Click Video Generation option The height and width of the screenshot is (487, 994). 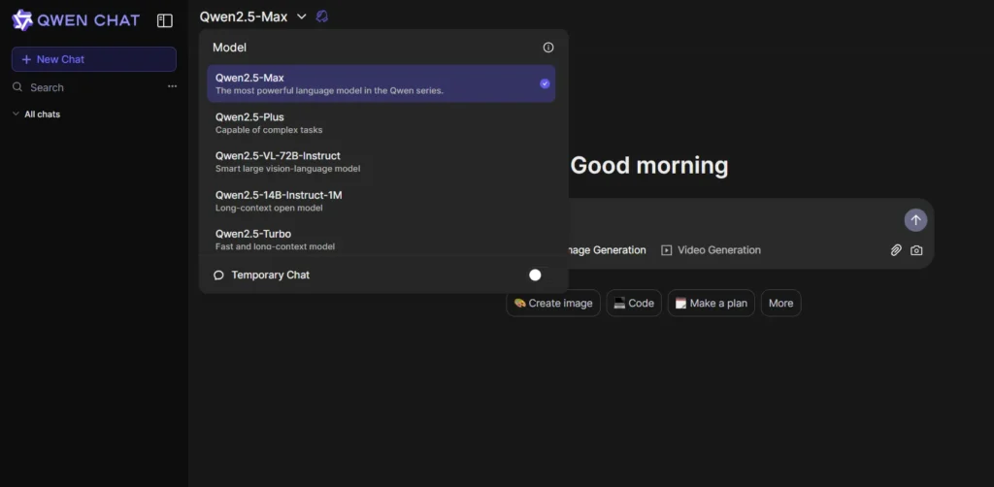(711, 250)
